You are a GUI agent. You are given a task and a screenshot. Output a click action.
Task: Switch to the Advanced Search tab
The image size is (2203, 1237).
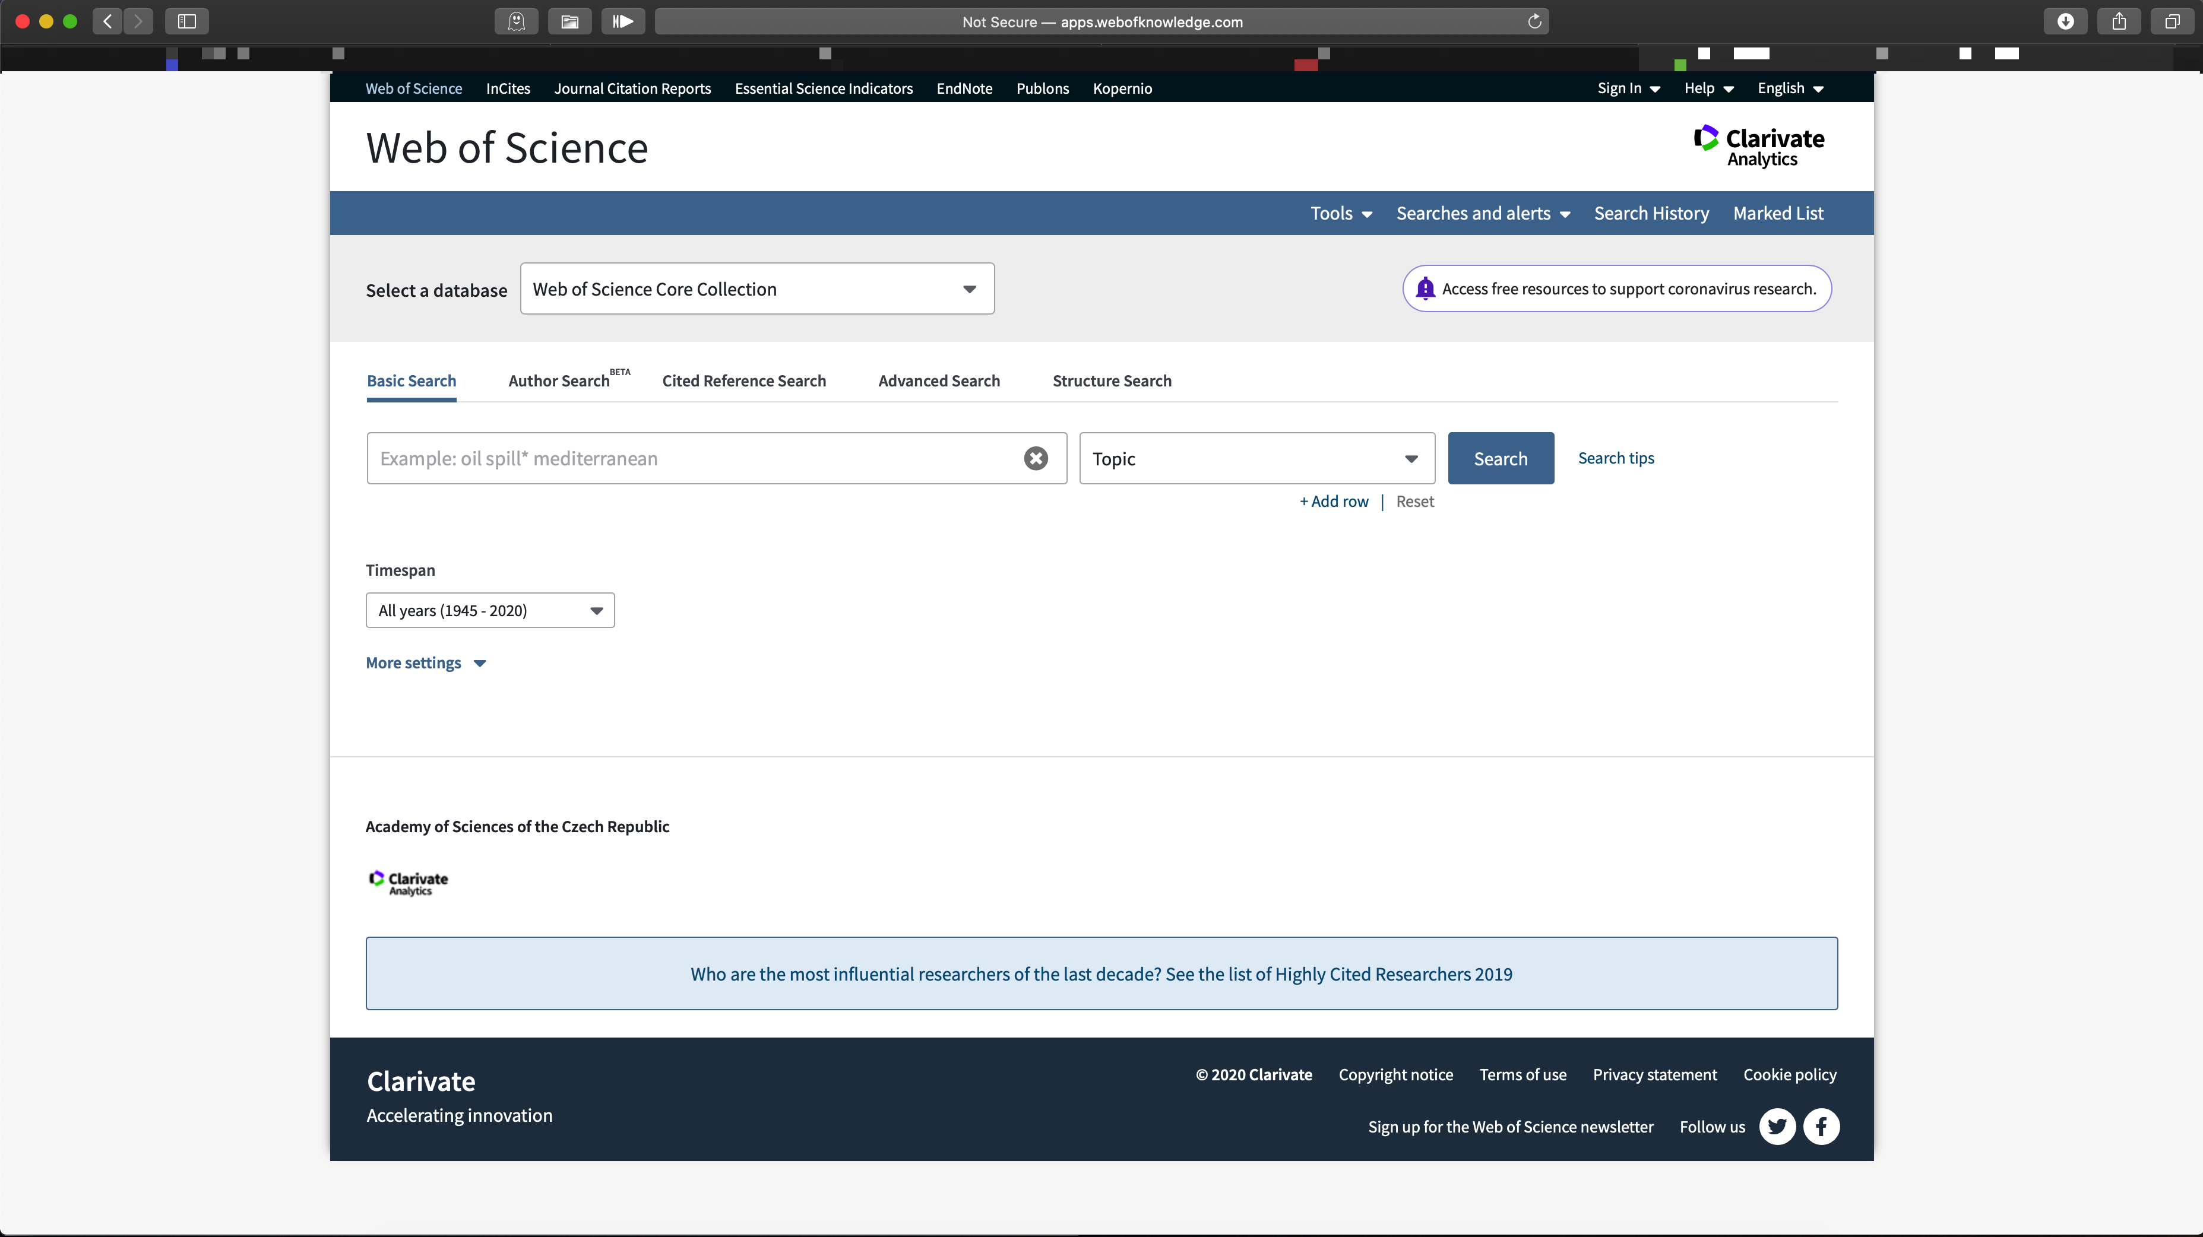click(x=938, y=381)
